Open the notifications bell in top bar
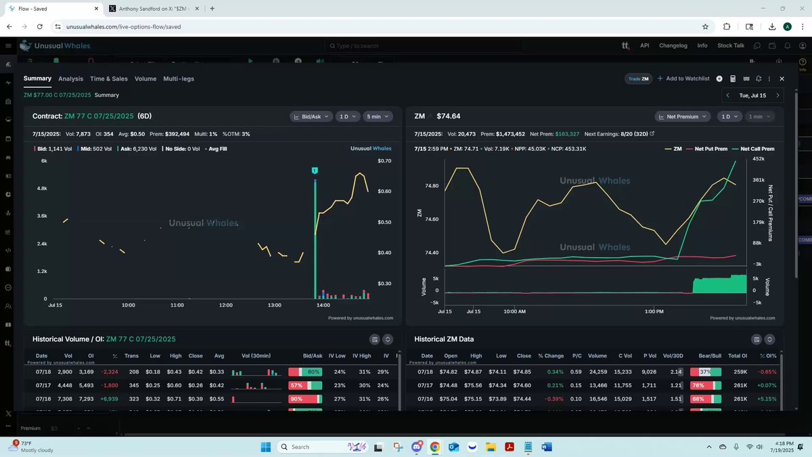 click(787, 46)
